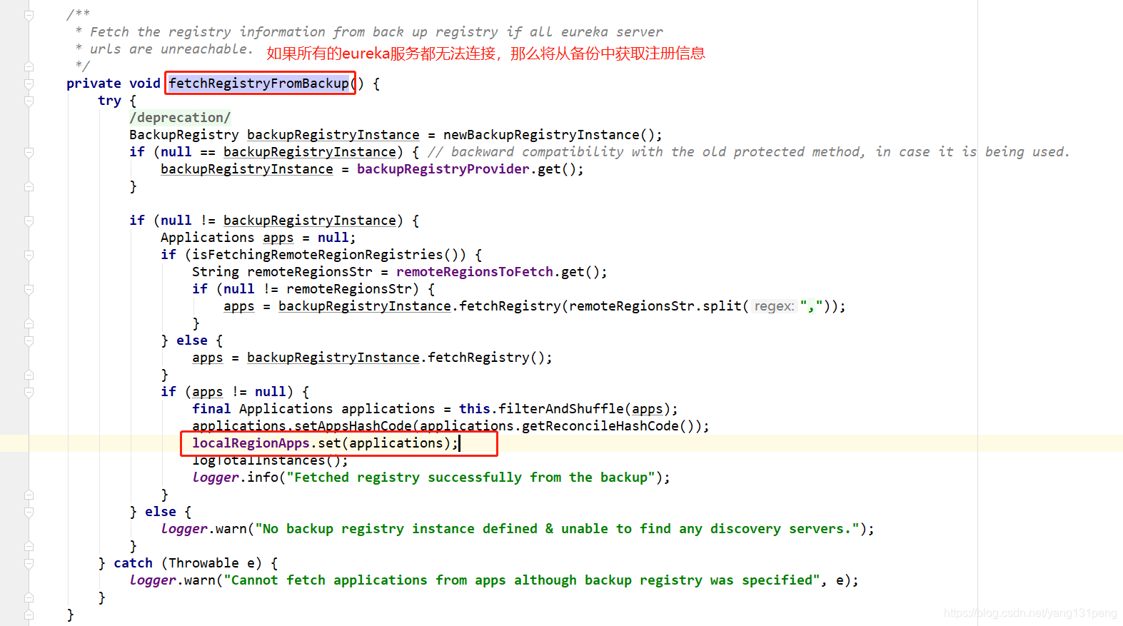
Task: Collapse the 'catch (Throwable e)' fold marker
Action: 29,563
